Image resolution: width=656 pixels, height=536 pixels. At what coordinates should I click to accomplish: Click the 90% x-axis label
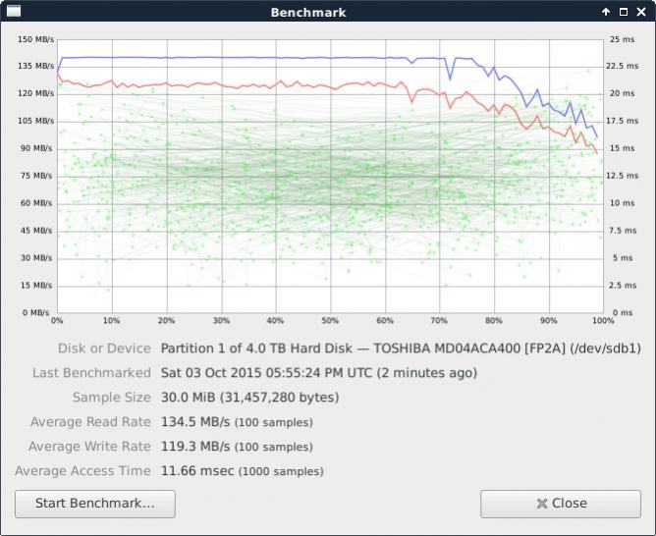[549, 321]
